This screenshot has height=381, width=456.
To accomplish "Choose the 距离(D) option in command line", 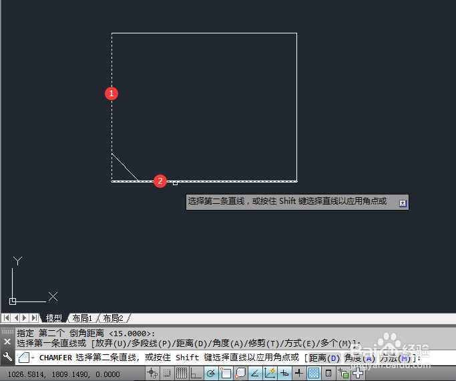I will 324,358.
